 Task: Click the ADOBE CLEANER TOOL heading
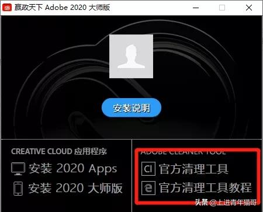[183, 152]
